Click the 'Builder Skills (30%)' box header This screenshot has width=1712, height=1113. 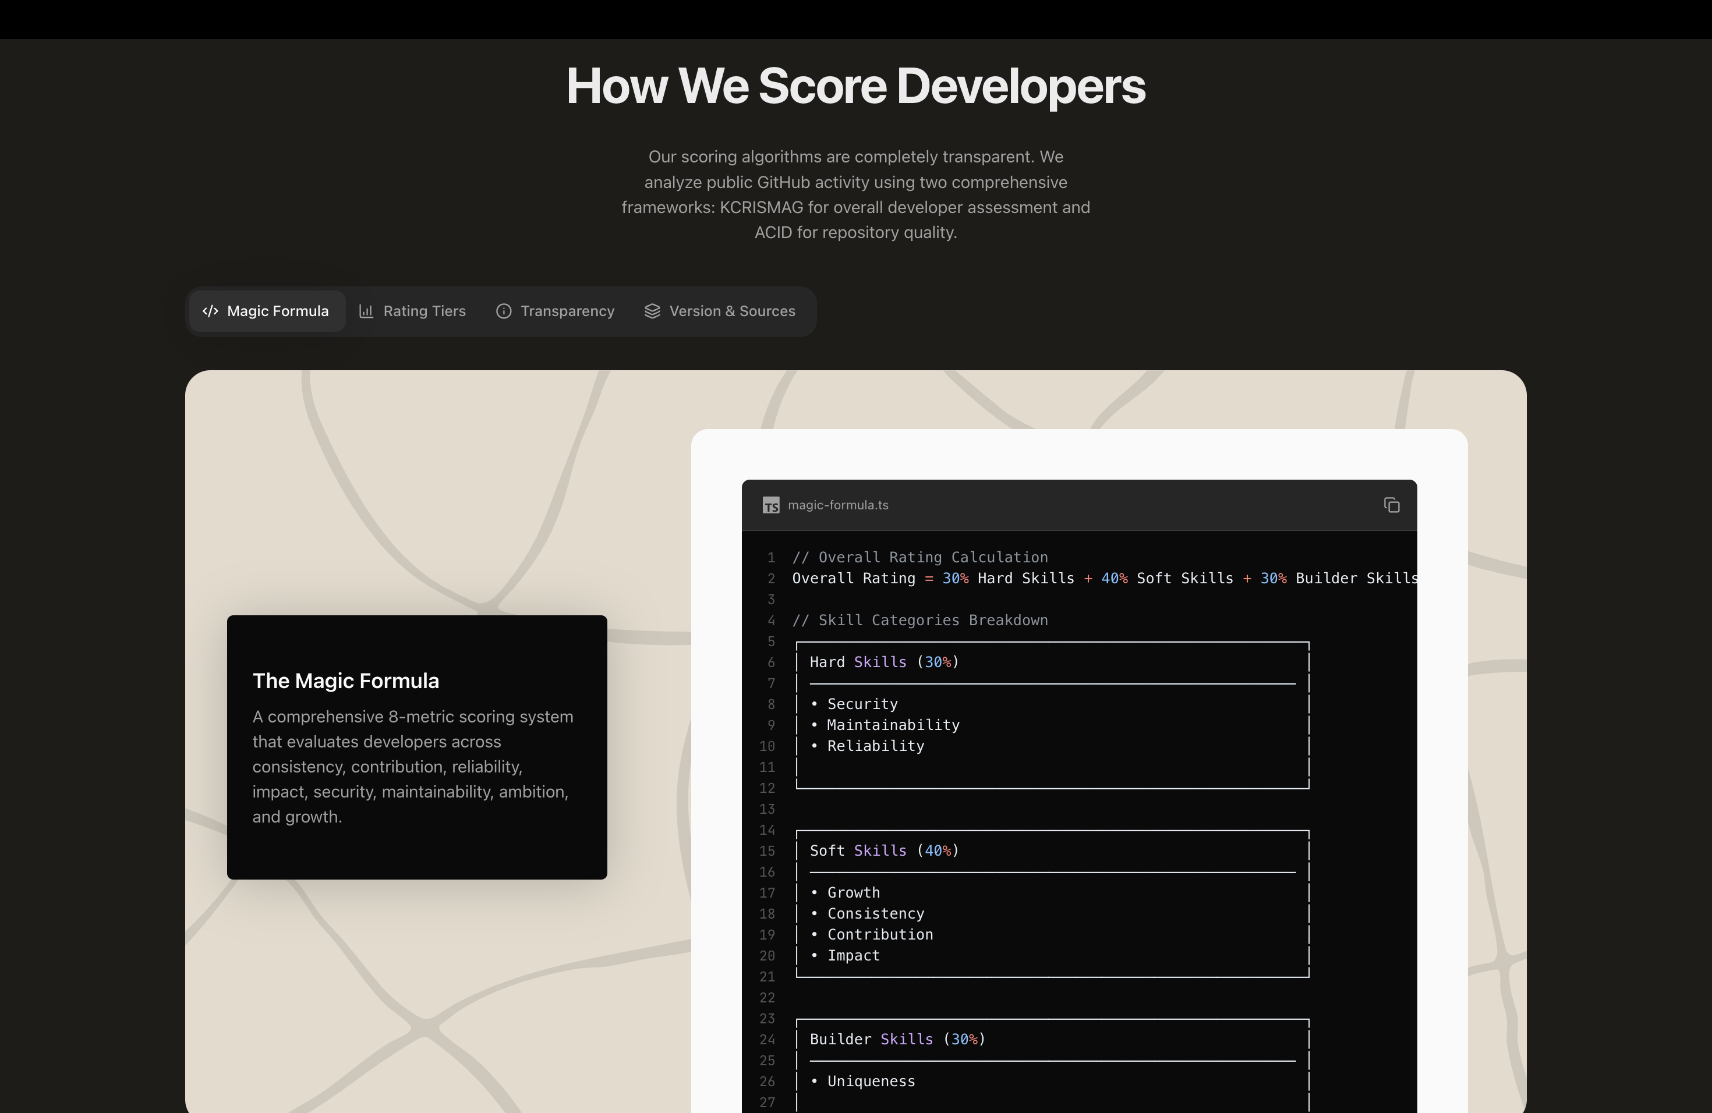[897, 1040]
